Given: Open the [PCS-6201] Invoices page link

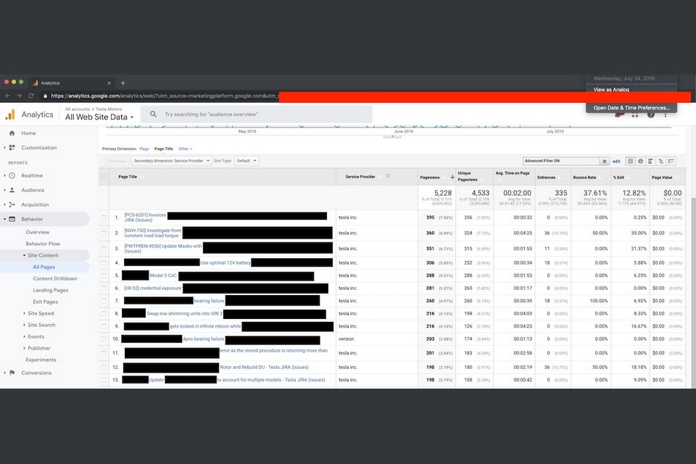Looking at the screenshot, I should [x=145, y=217].
